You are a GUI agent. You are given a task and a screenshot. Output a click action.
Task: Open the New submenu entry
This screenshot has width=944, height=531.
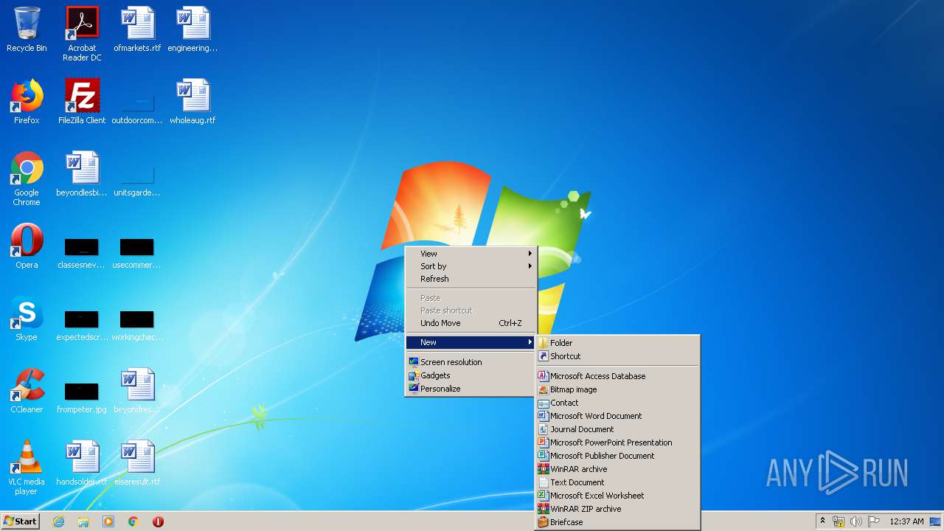coord(471,342)
